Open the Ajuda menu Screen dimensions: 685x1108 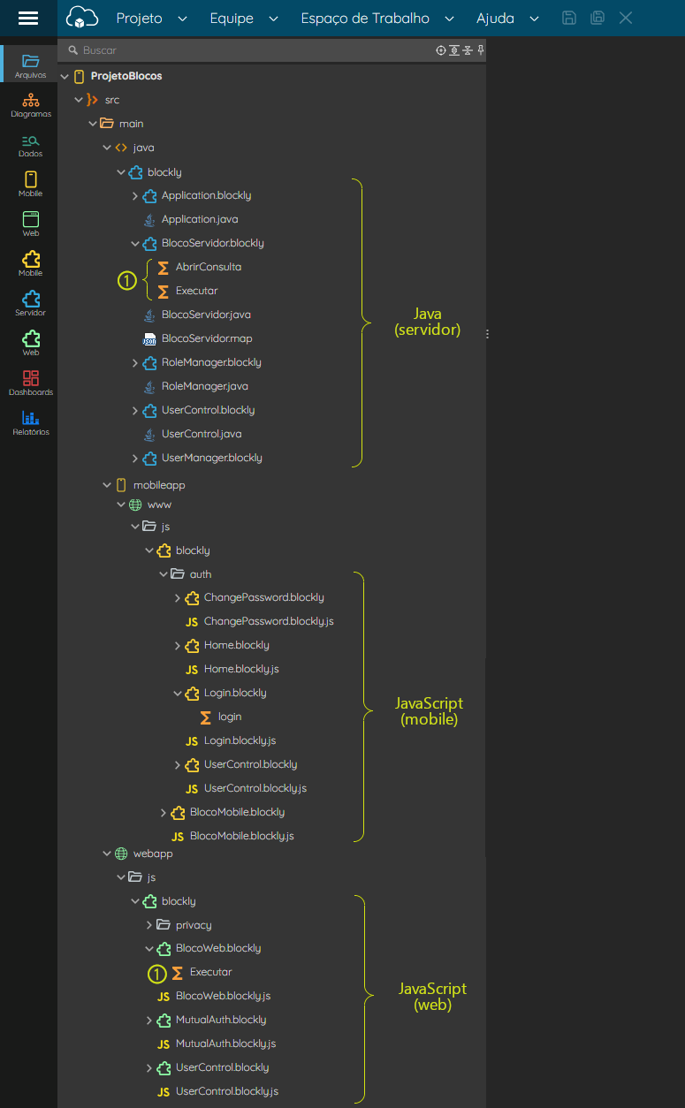[x=508, y=18]
